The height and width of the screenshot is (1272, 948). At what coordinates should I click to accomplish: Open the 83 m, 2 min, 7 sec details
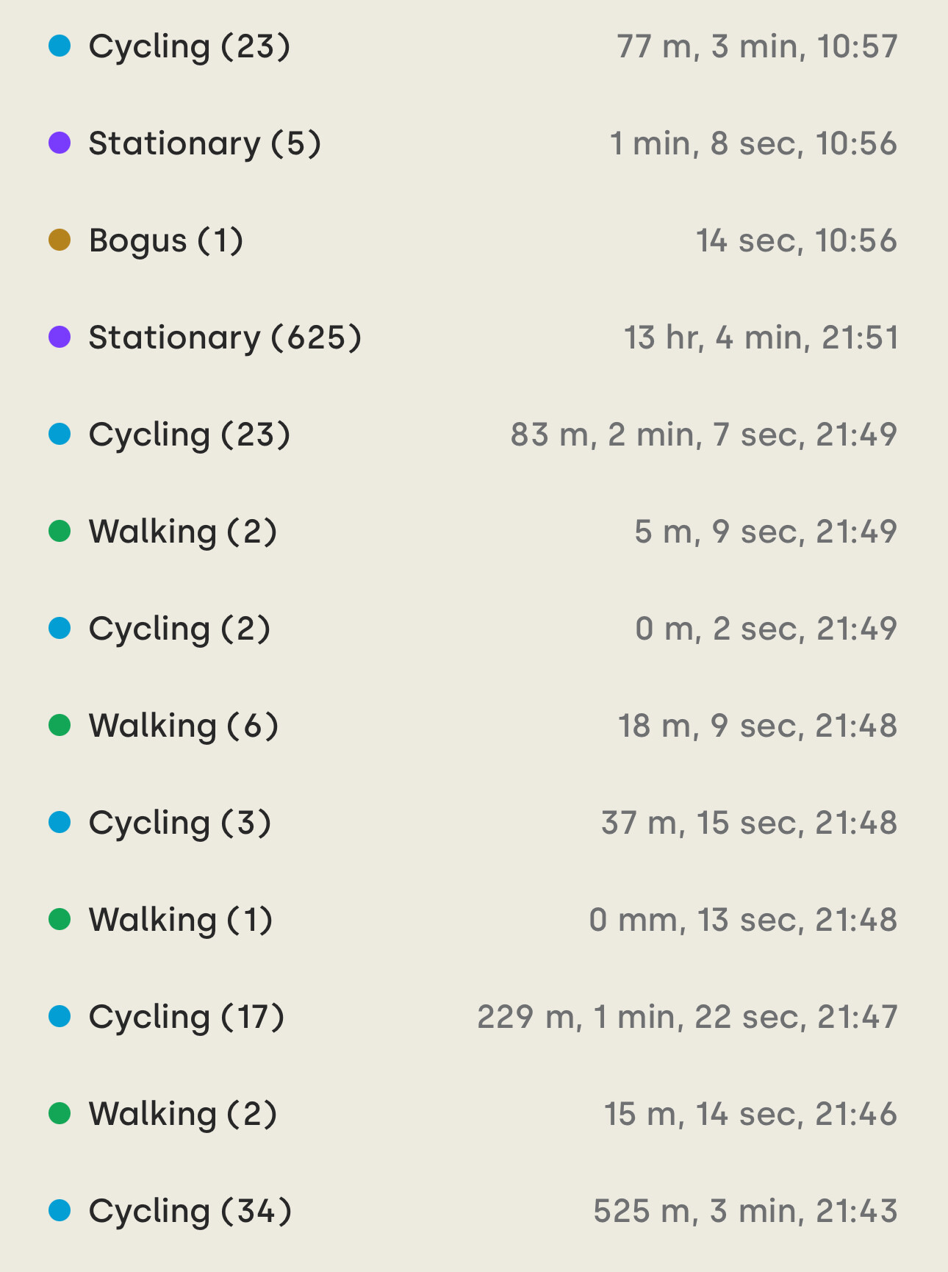coord(703,435)
